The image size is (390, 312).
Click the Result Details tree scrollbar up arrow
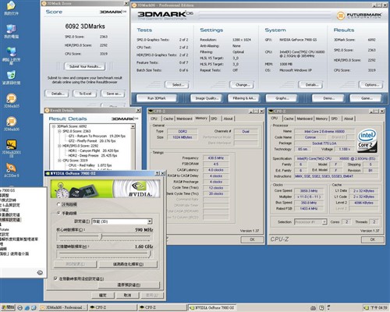click(x=133, y=126)
